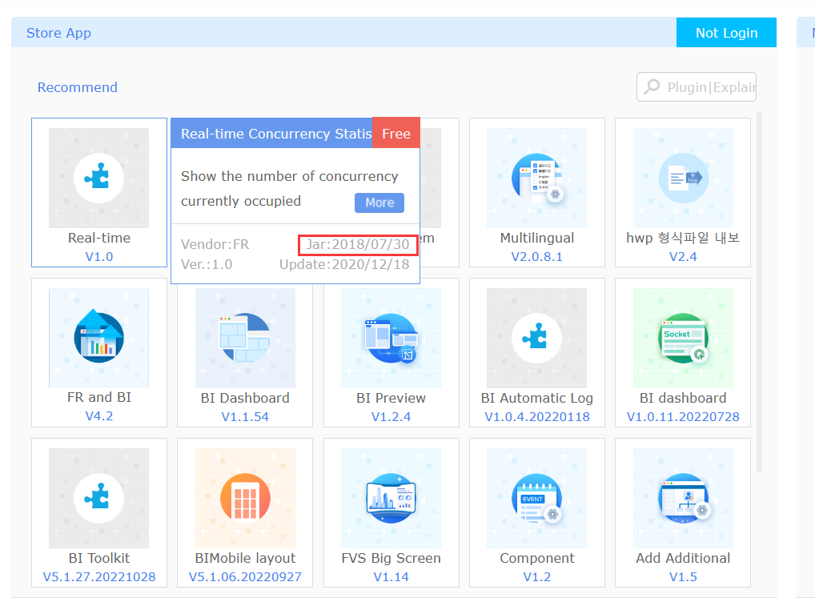Select the BIMobile layout plugin icon
Screen dimensions: 815x598
[245, 498]
